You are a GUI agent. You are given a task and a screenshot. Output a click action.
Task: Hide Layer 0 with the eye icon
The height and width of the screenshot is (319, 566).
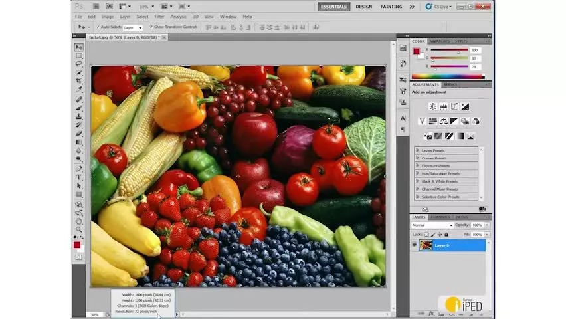pyautogui.click(x=415, y=245)
